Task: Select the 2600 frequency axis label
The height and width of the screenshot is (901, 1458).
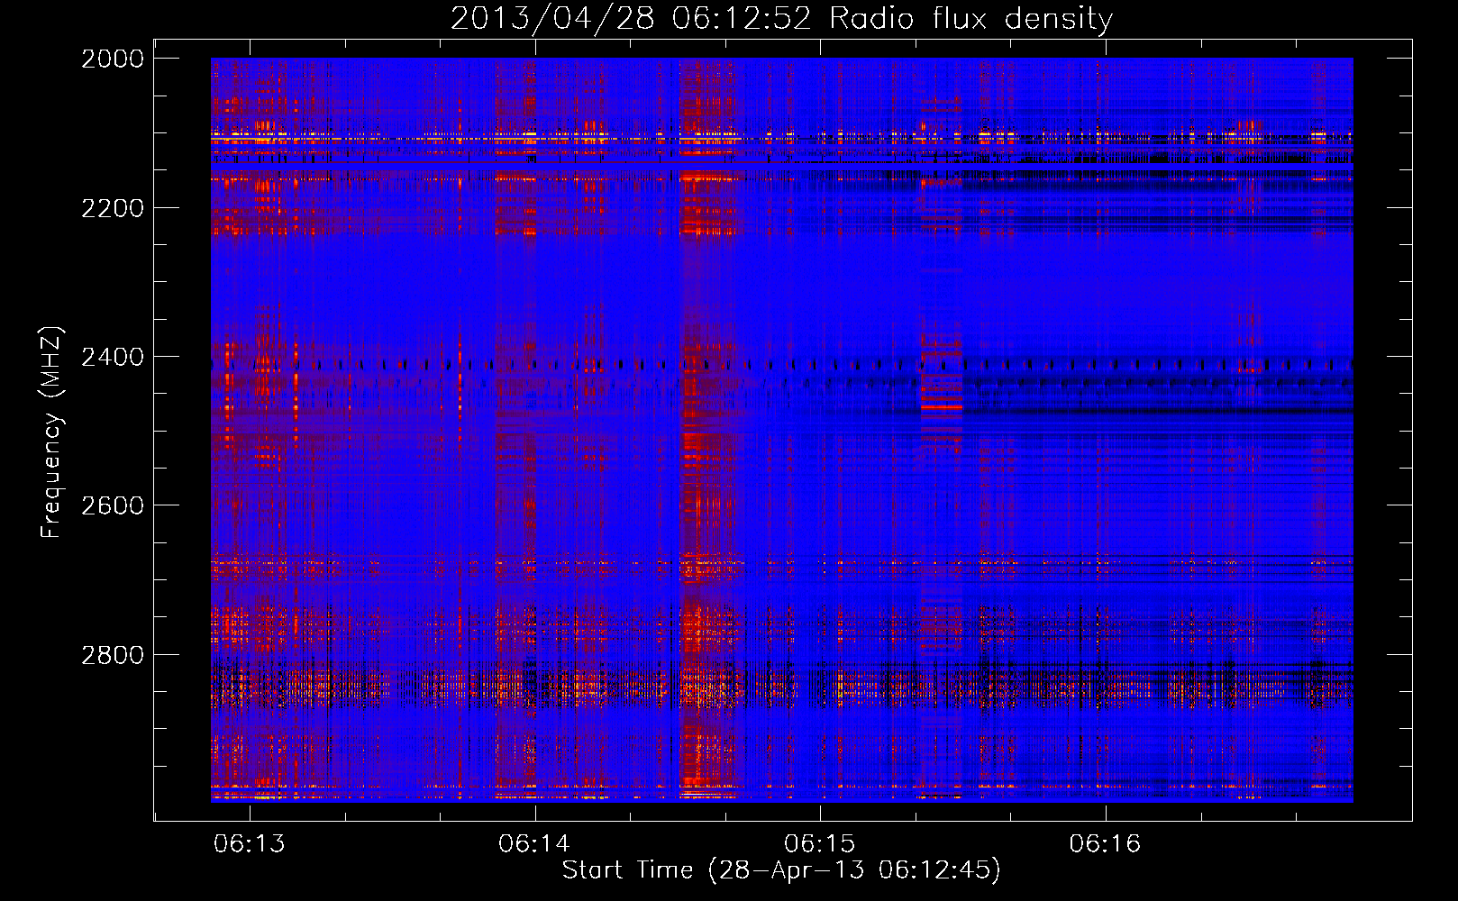Action: 113,505
